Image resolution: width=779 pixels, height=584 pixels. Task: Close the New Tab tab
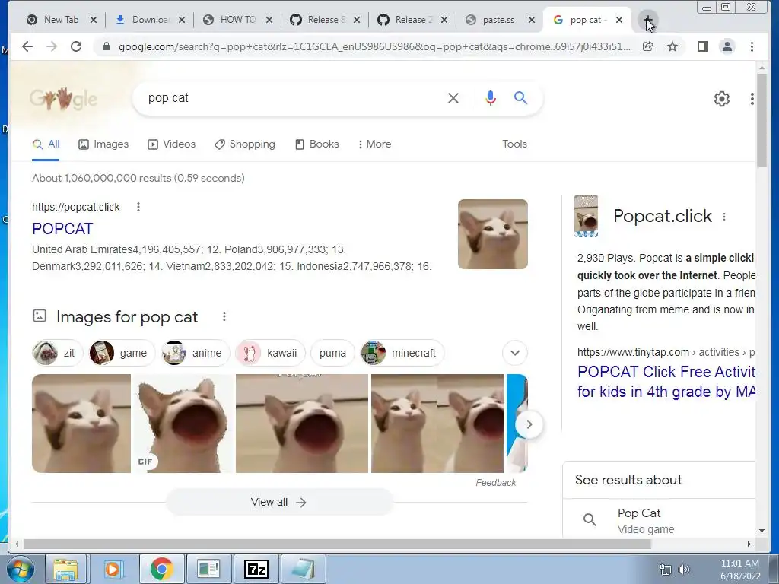94,20
